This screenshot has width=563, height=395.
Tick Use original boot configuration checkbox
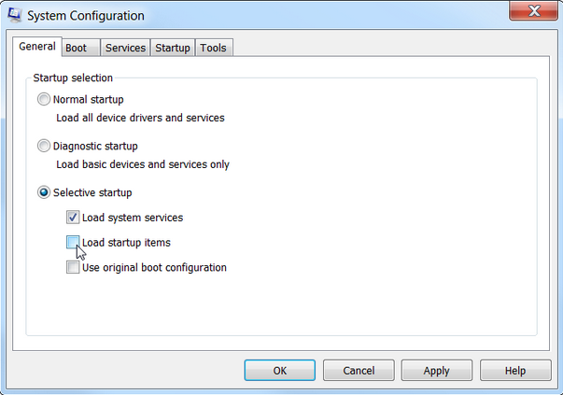(73, 267)
